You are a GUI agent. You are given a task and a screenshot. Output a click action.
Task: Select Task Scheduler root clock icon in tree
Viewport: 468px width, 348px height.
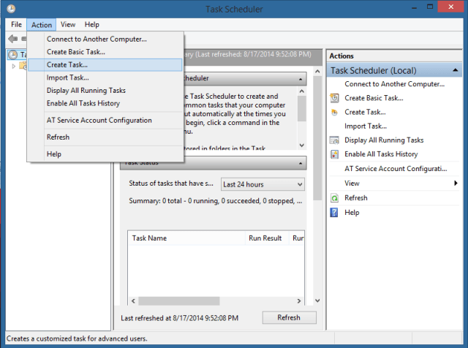point(13,55)
